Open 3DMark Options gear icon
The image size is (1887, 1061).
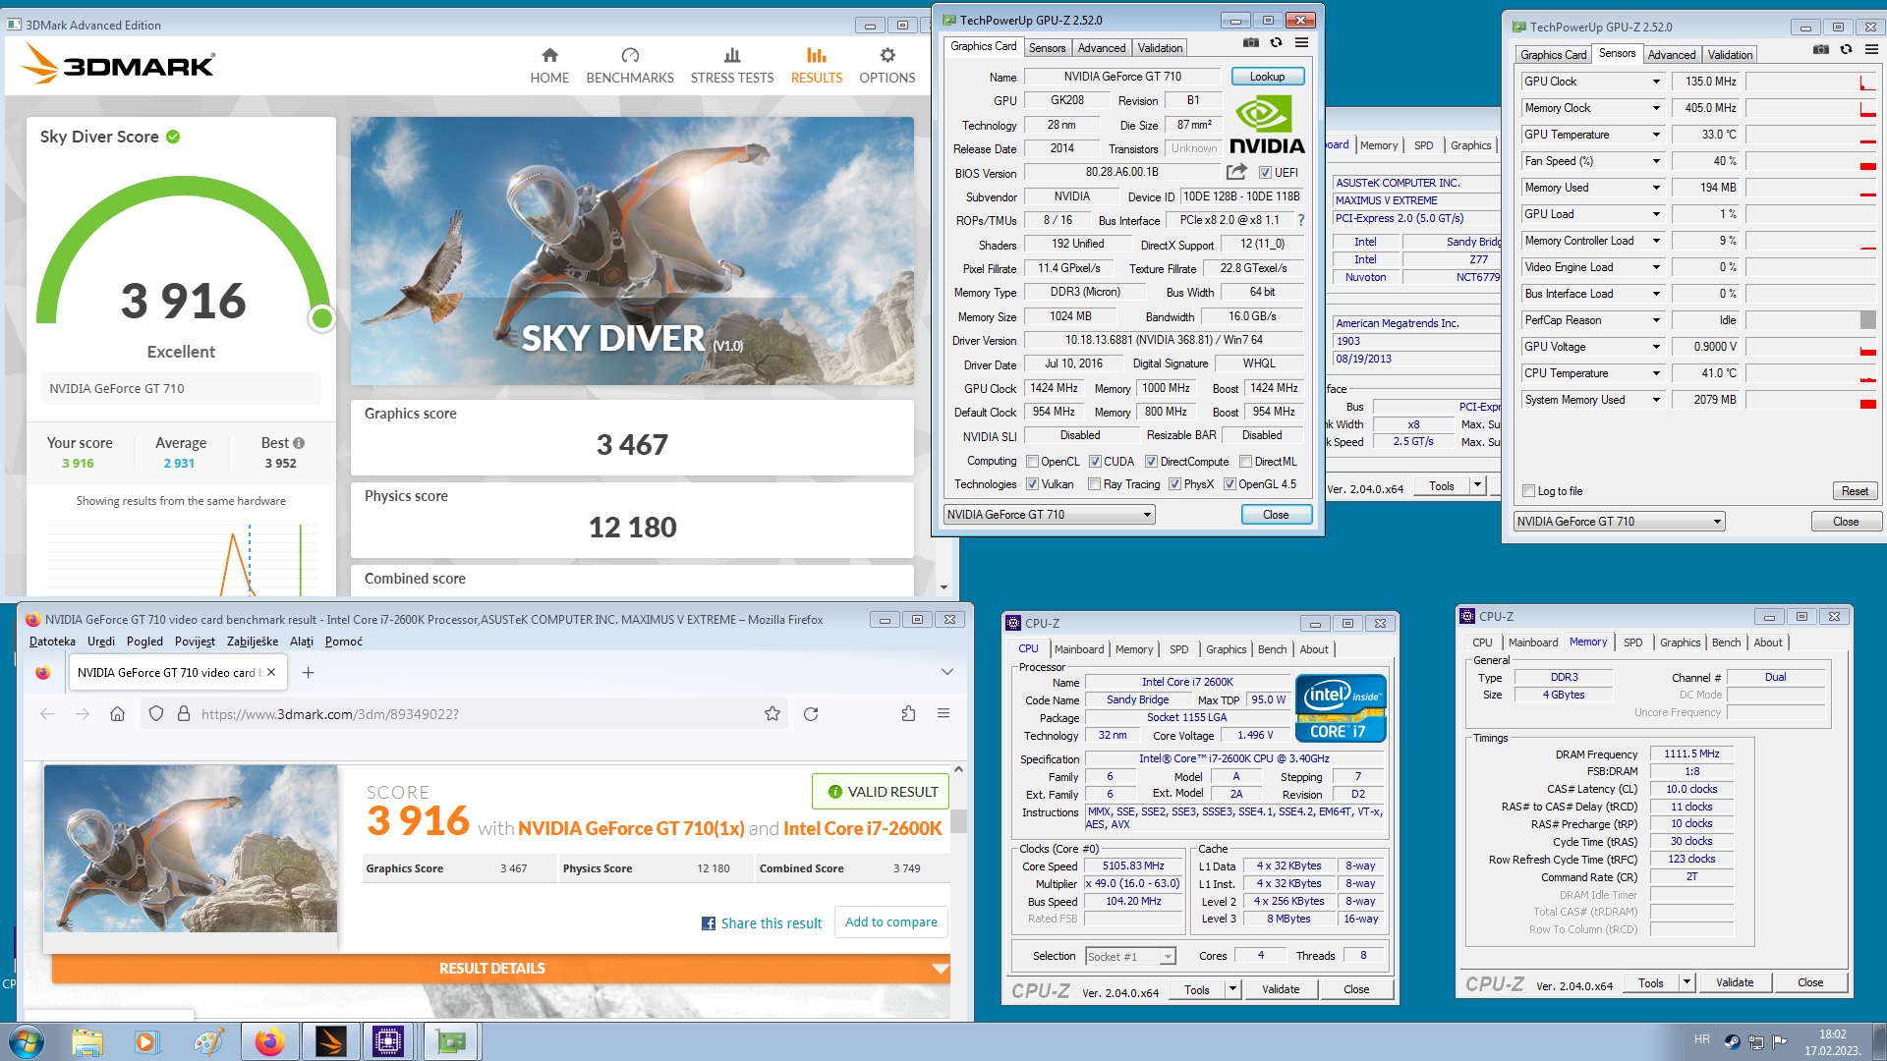pyautogui.click(x=887, y=55)
